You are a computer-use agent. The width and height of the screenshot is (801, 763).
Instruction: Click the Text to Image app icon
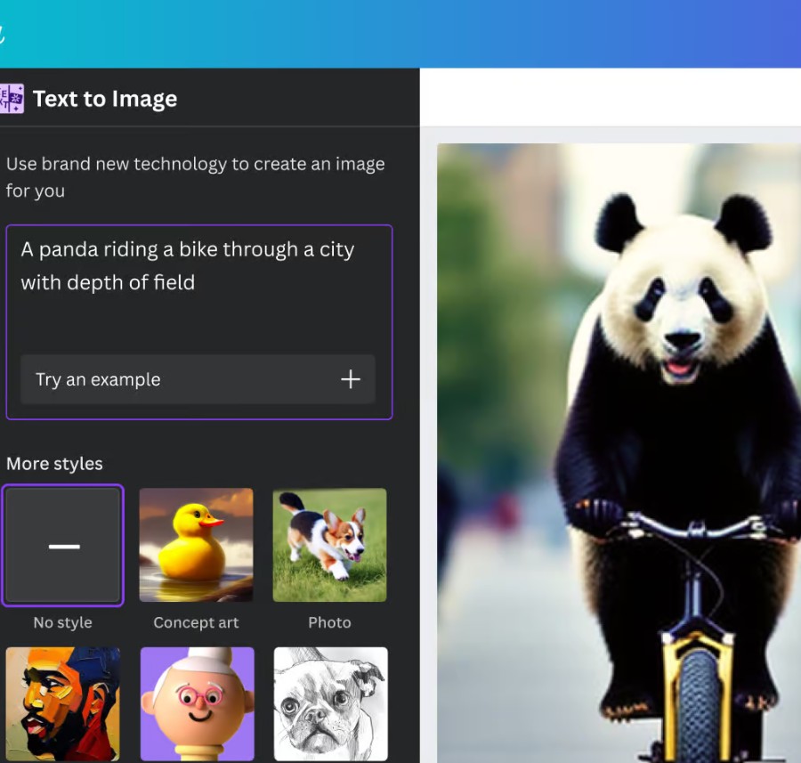click(x=12, y=99)
